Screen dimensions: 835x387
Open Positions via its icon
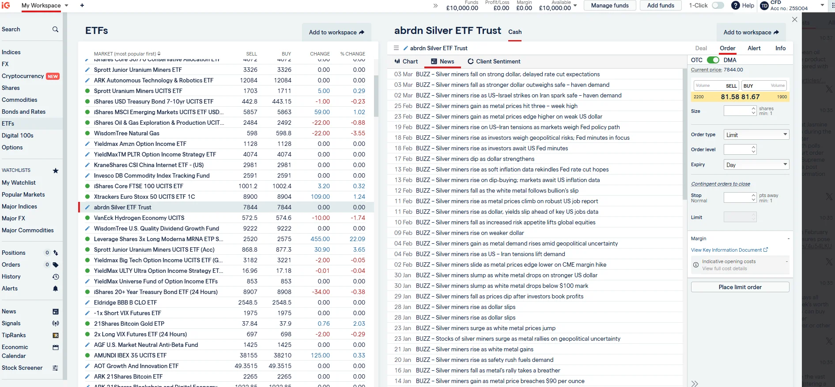[x=56, y=253]
